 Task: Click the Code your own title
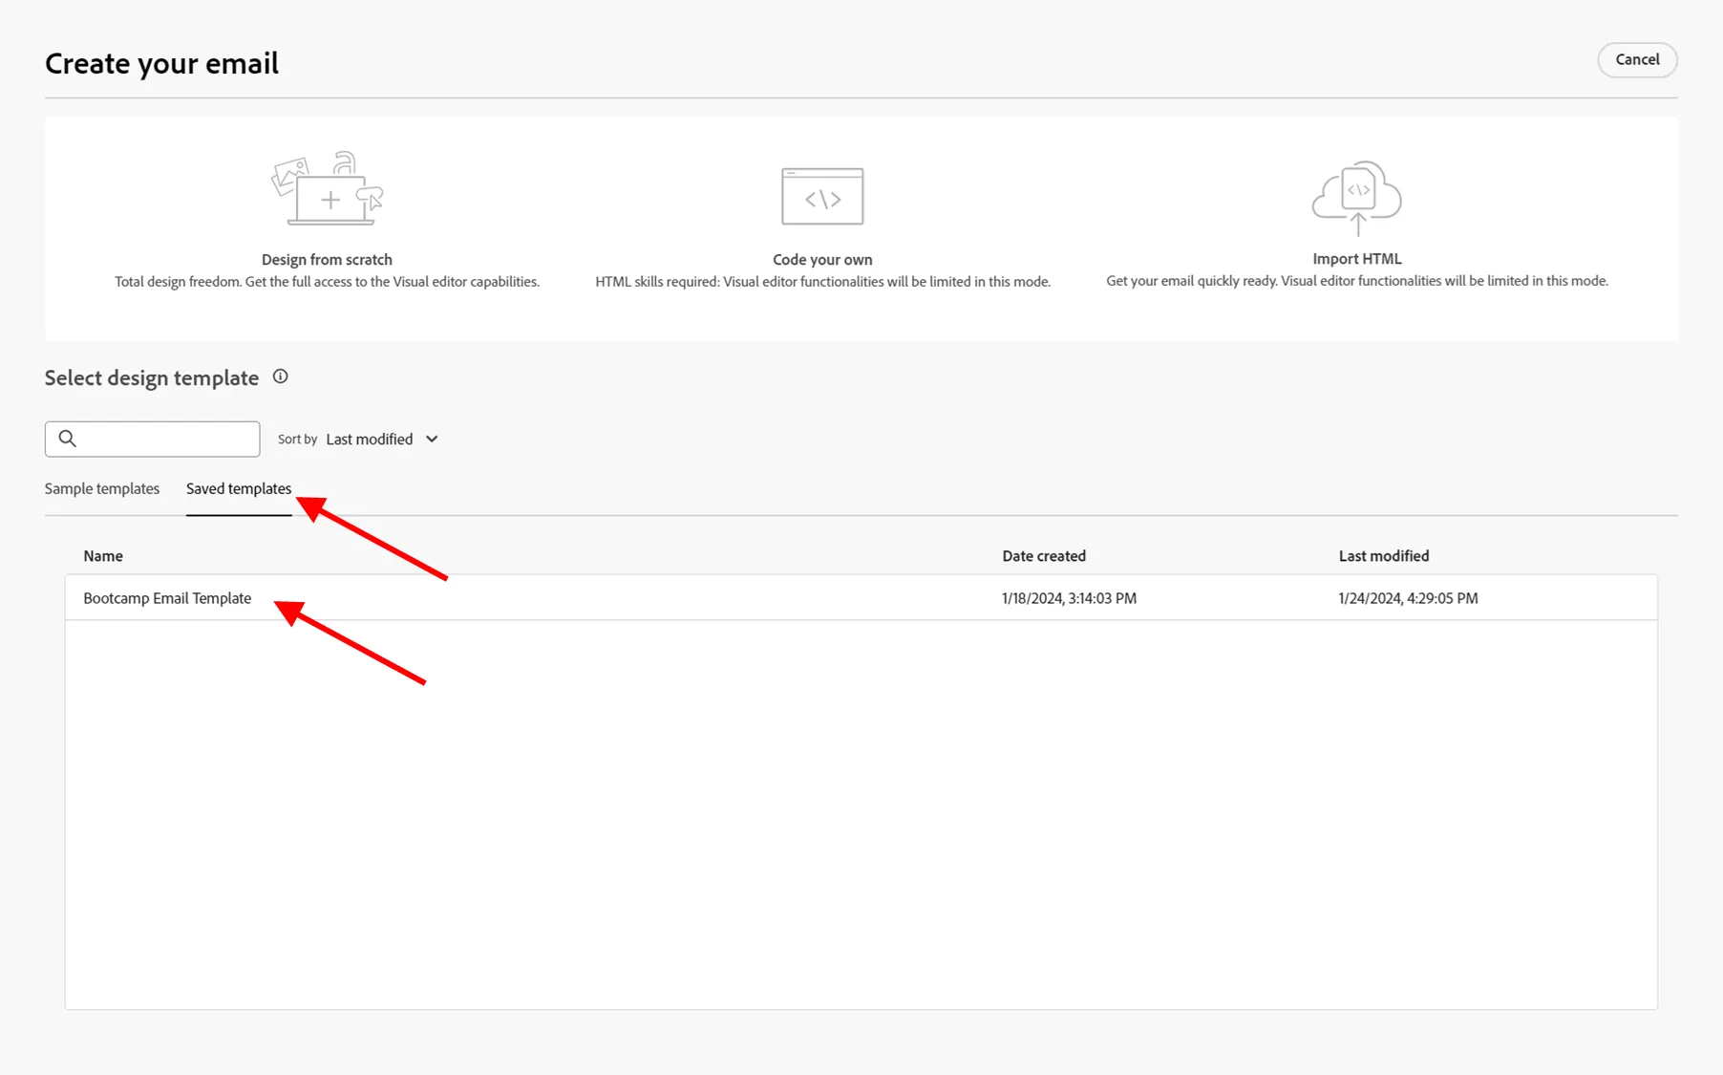click(x=822, y=260)
